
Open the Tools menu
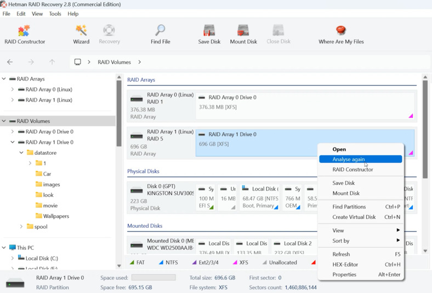pyautogui.click(x=55, y=14)
